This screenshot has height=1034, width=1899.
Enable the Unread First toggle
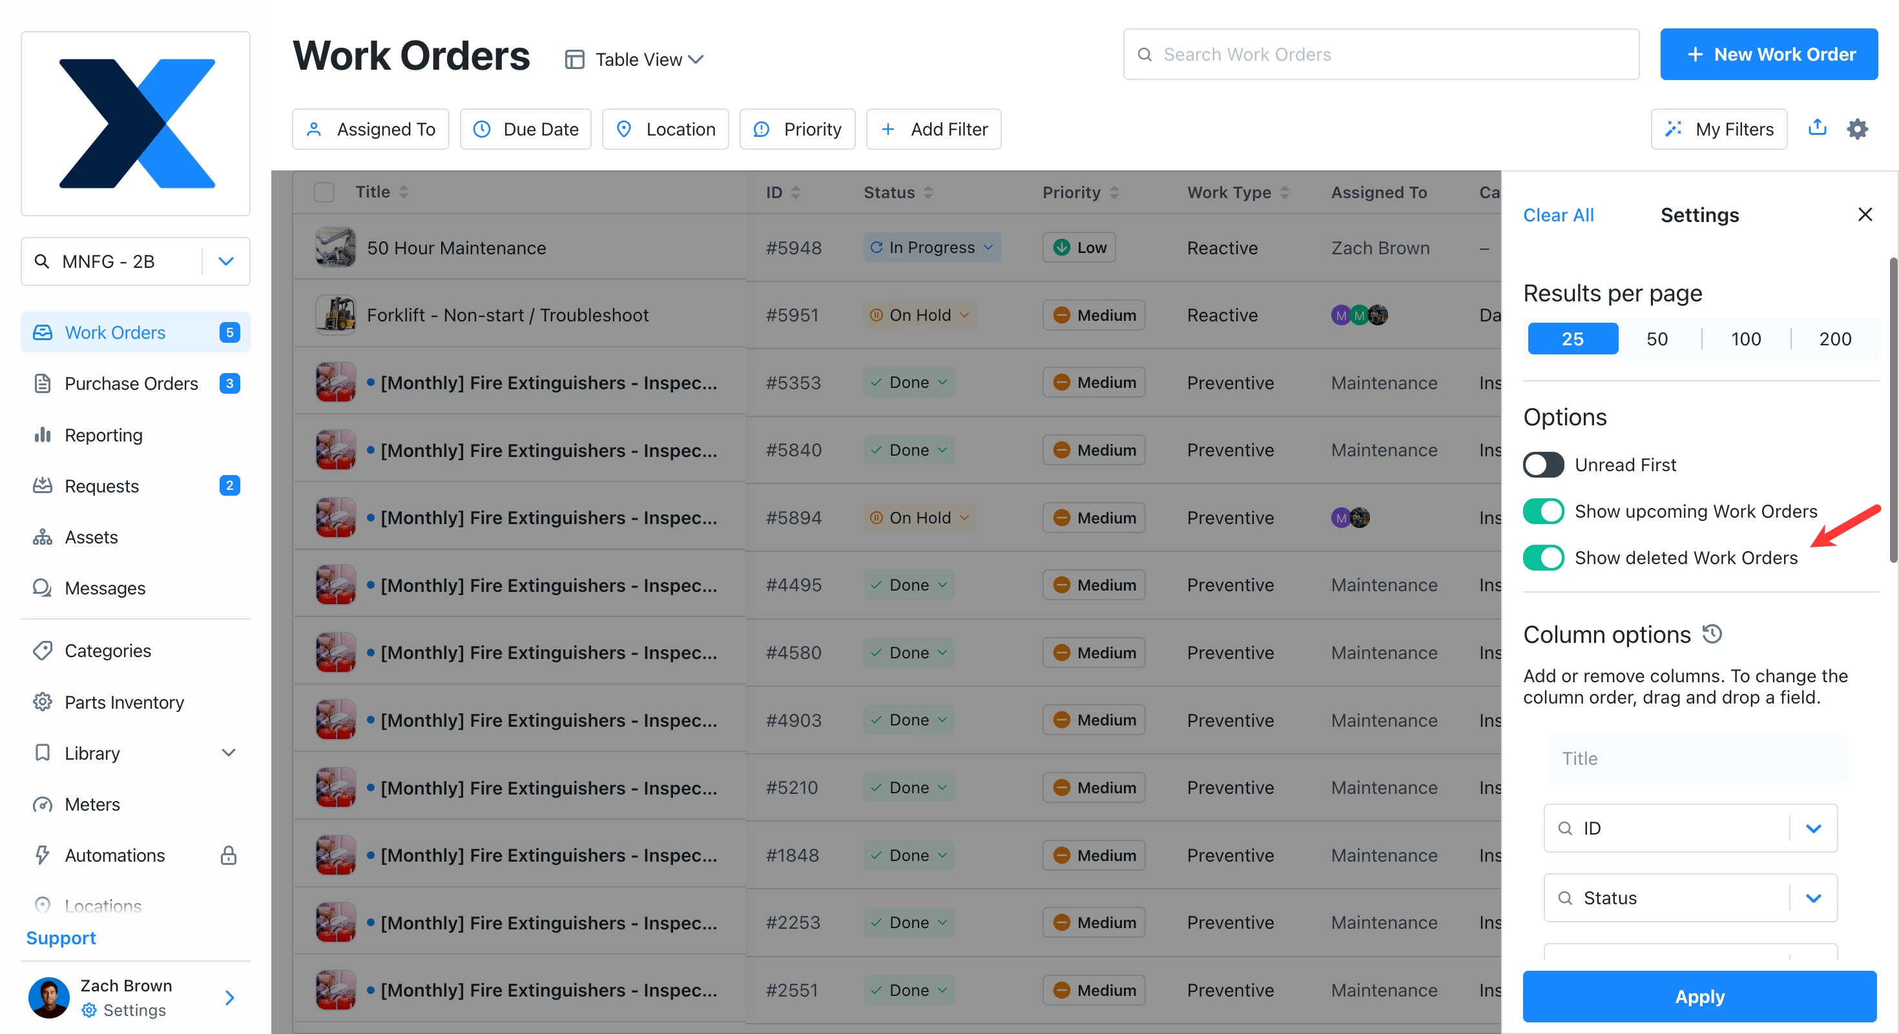pyautogui.click(x=1543, y=465)
